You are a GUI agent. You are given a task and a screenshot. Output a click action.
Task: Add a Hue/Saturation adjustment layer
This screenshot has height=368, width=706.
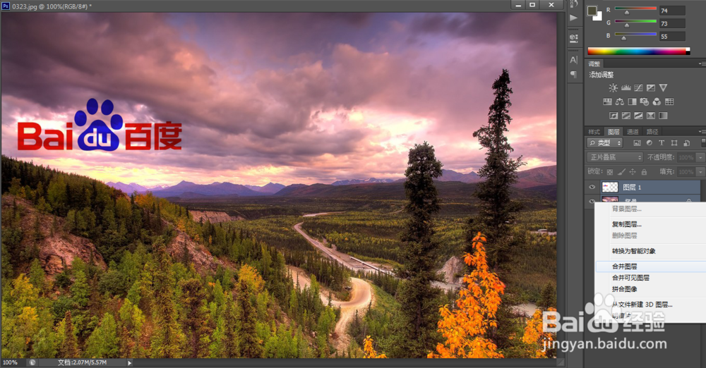(x=607, y=102)
